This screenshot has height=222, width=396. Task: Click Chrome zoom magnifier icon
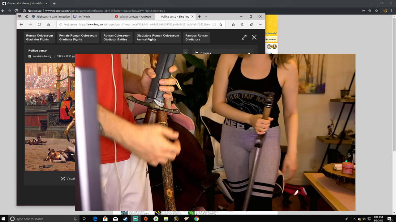point(370,11)
